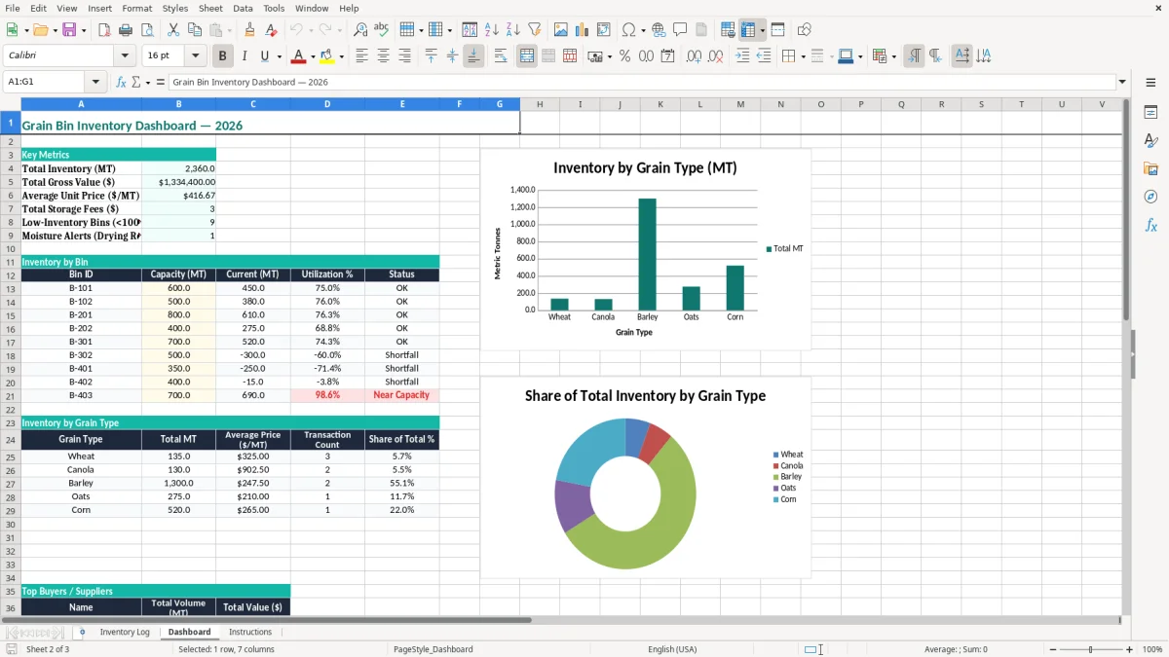Click the Print icon

(126, 30)
